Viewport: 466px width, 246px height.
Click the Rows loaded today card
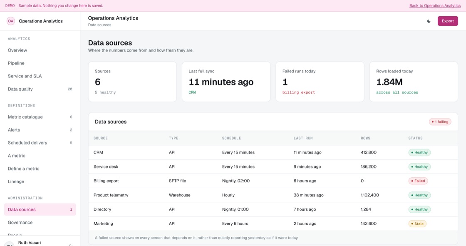pos(414,82)
